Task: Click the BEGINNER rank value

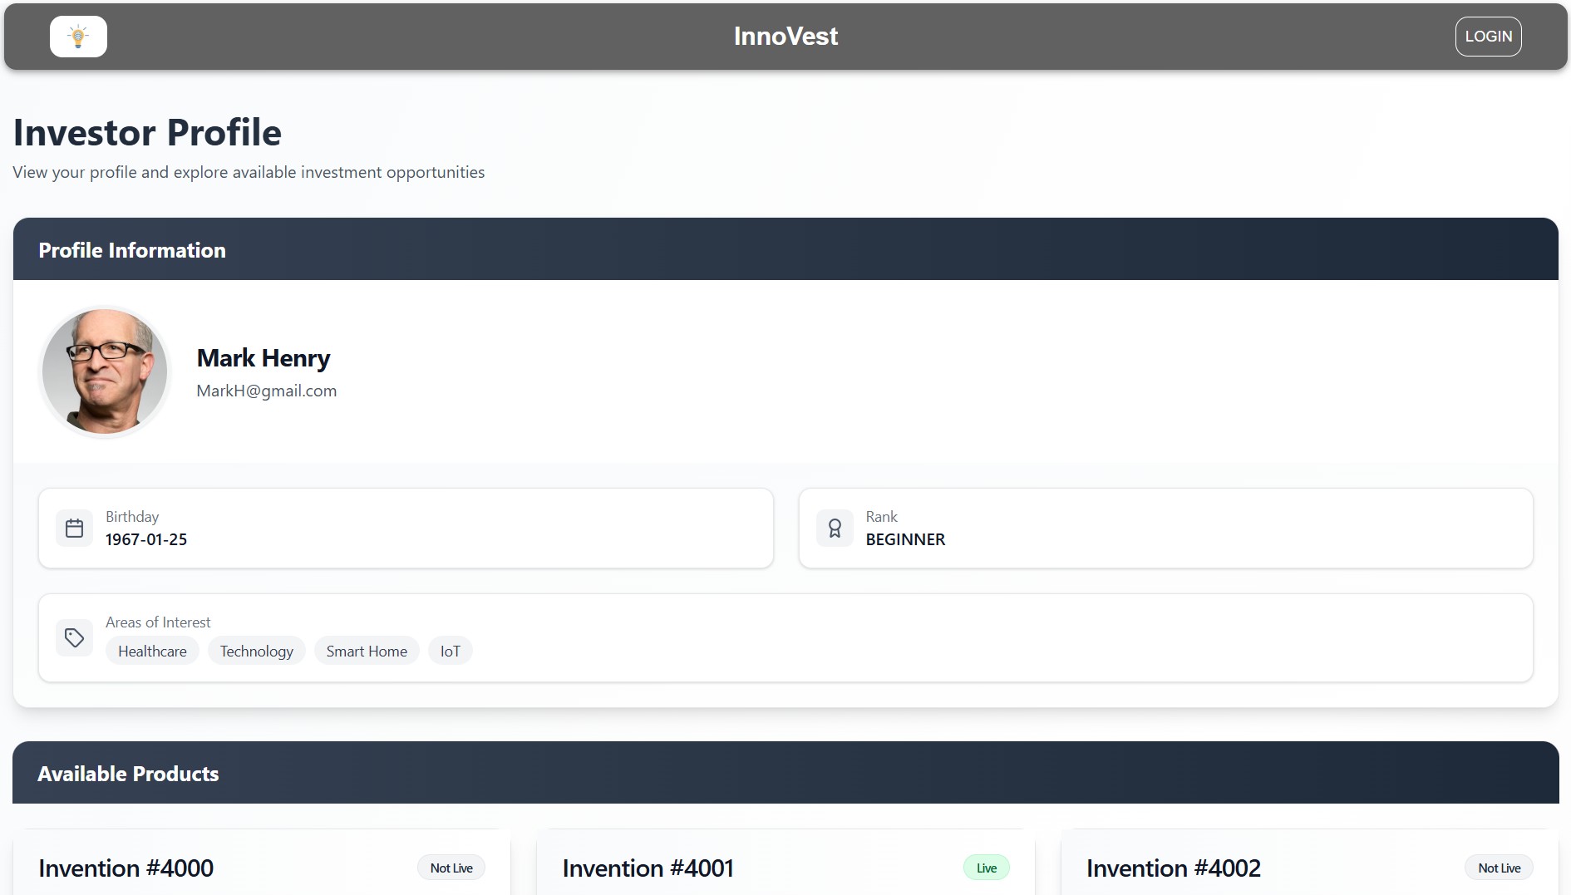Action: point(905,539)
